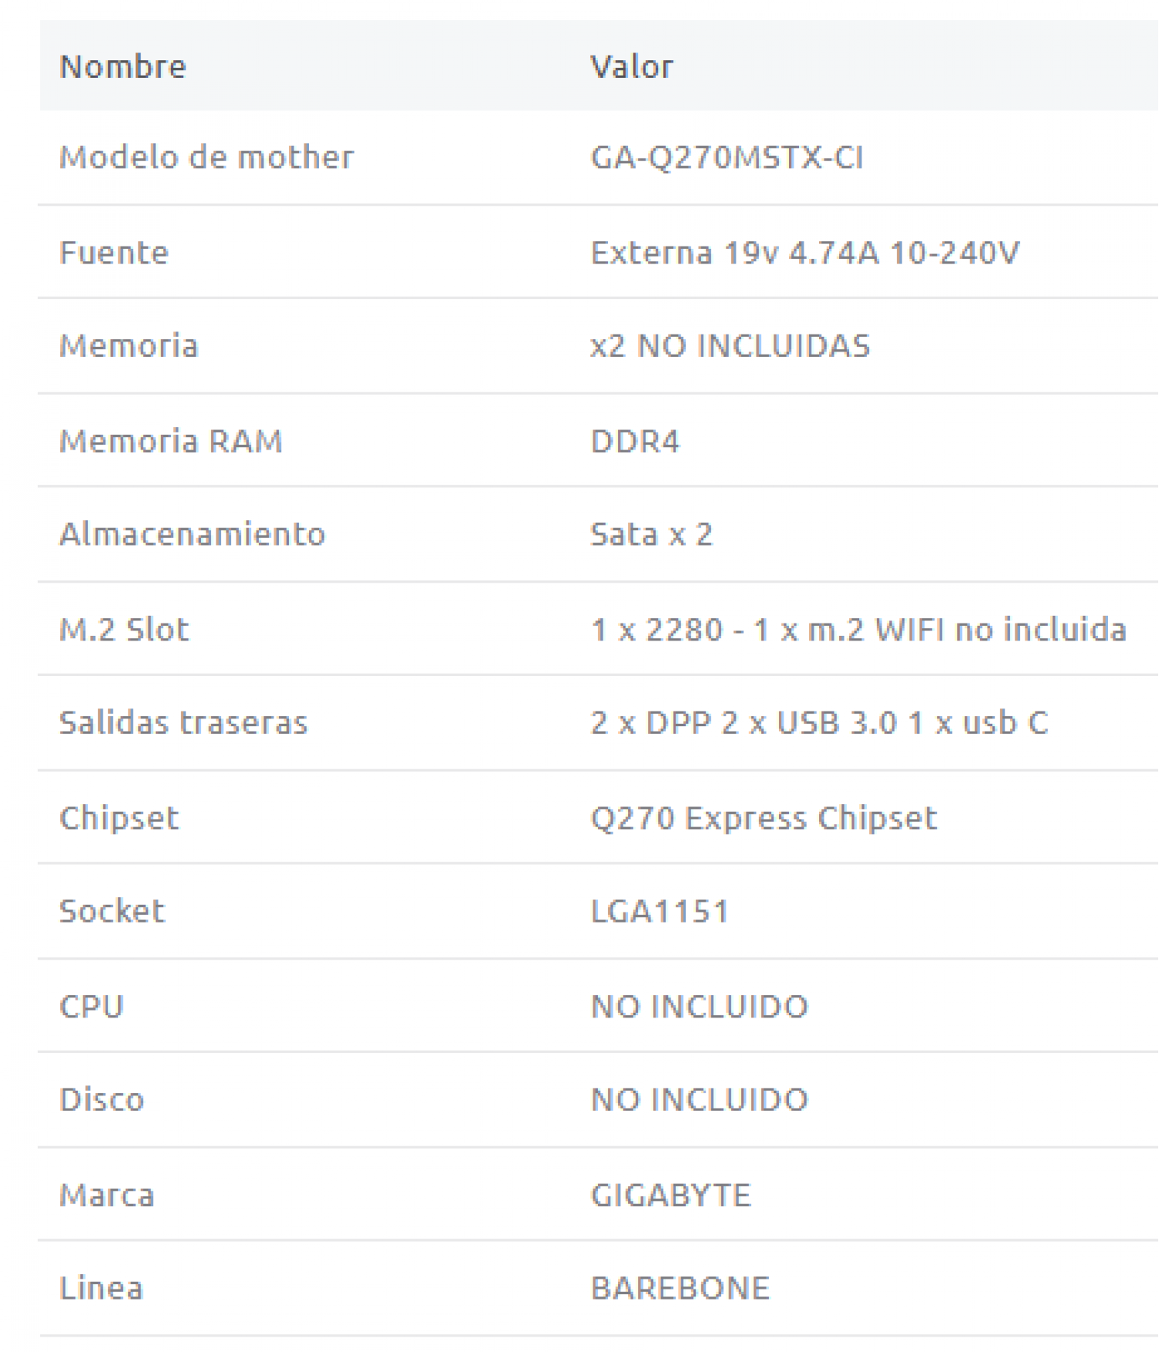Screen dimensions: 1159x1352
Task: Click the M.2 Slot label
Action: (x=124, y=630)
